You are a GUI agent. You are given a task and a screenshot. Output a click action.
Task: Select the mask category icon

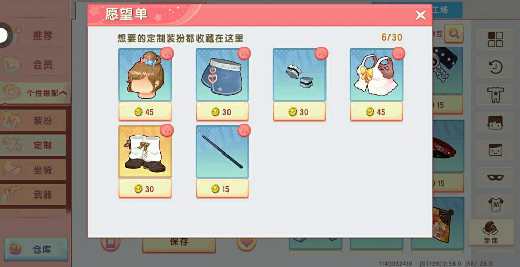(495, 178)
